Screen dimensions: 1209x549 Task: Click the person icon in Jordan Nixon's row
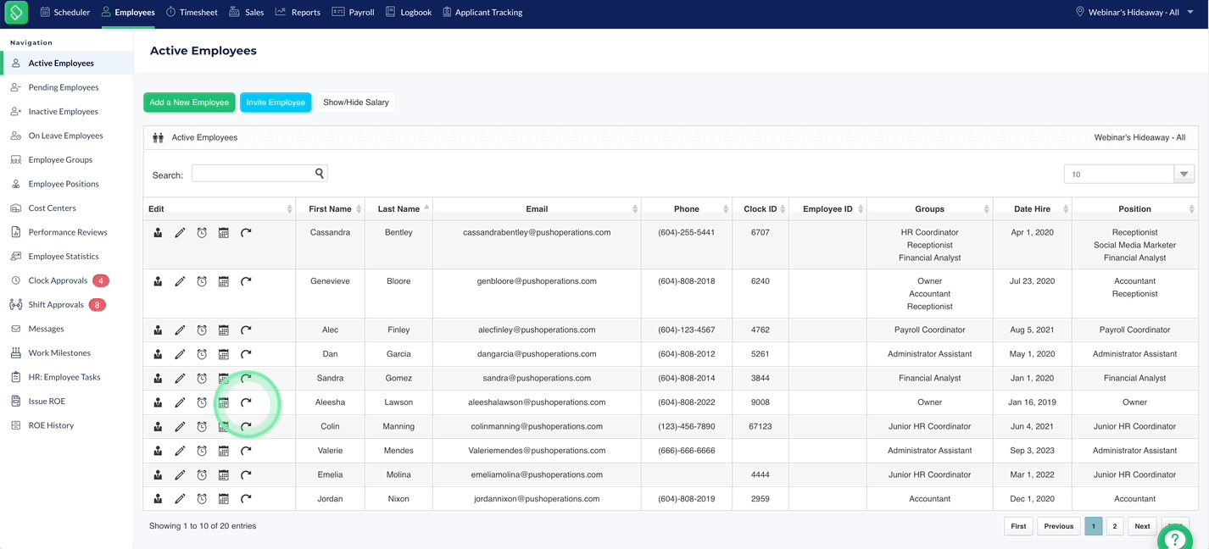158,499
